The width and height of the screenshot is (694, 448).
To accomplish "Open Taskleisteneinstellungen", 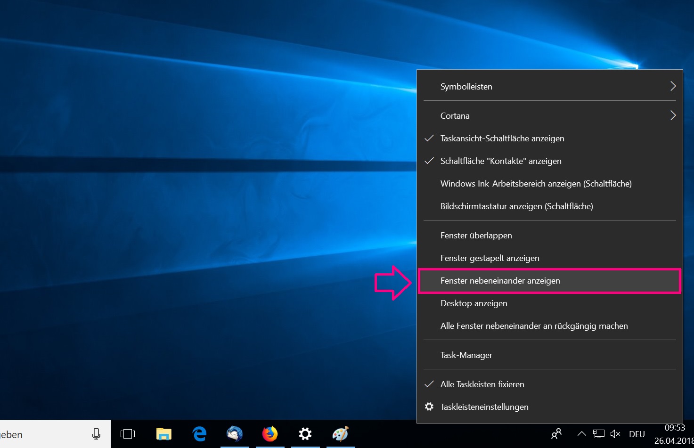I will [484, 407].
